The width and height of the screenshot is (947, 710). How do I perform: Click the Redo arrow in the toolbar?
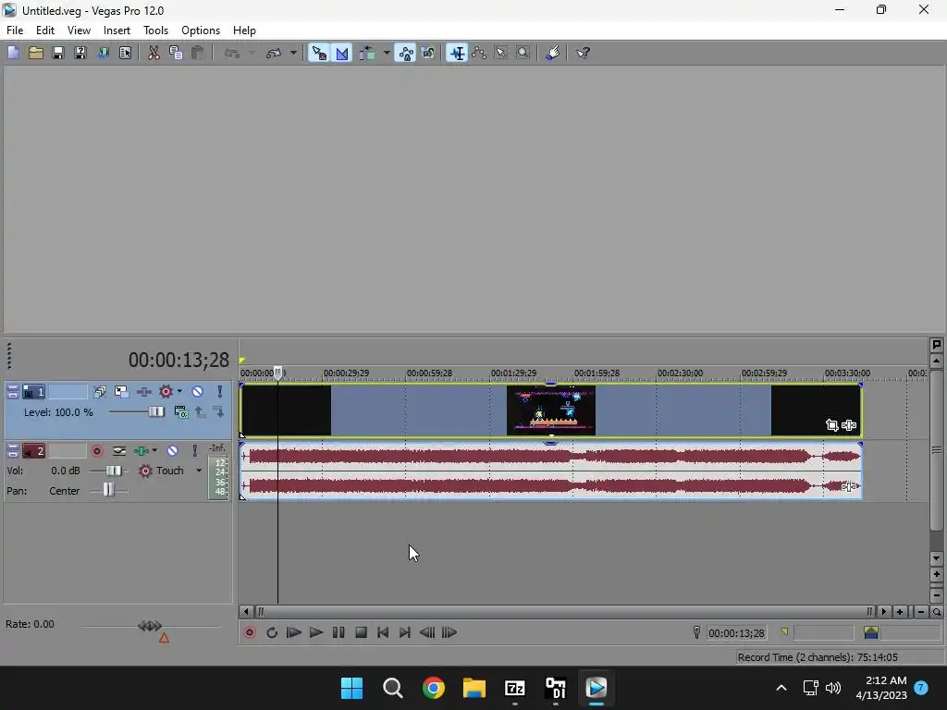(274, 53)
